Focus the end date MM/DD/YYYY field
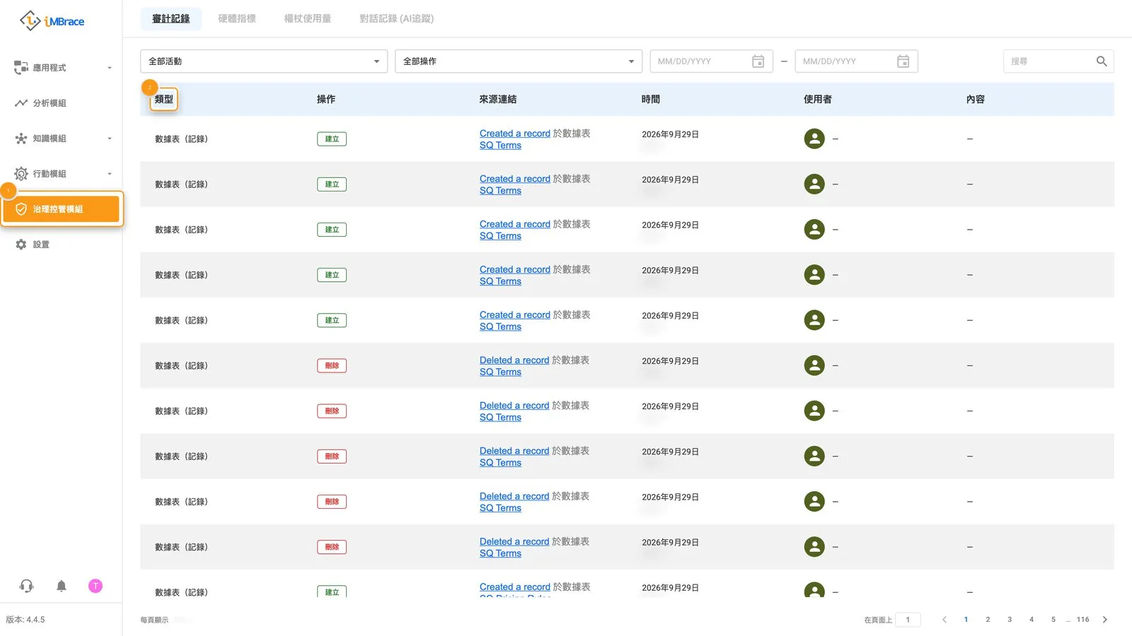This screenshot has height=636, width=1132. (x=856, y=61)
